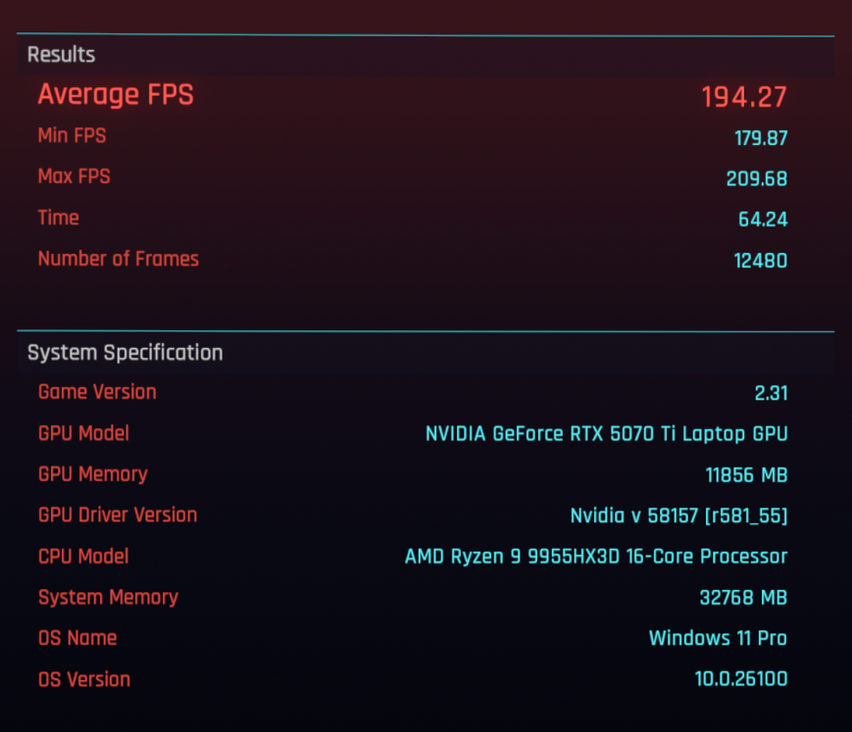Click the 64.24 time value
The height and width of the screenshot is (732, 852).
click(x=762, y=220)
